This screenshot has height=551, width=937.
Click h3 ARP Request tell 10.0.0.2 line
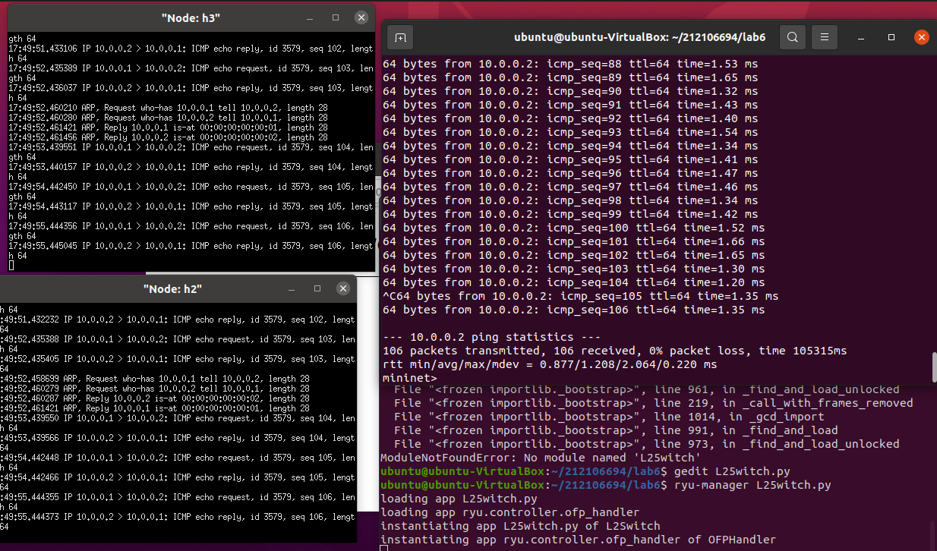click(169, 108)
